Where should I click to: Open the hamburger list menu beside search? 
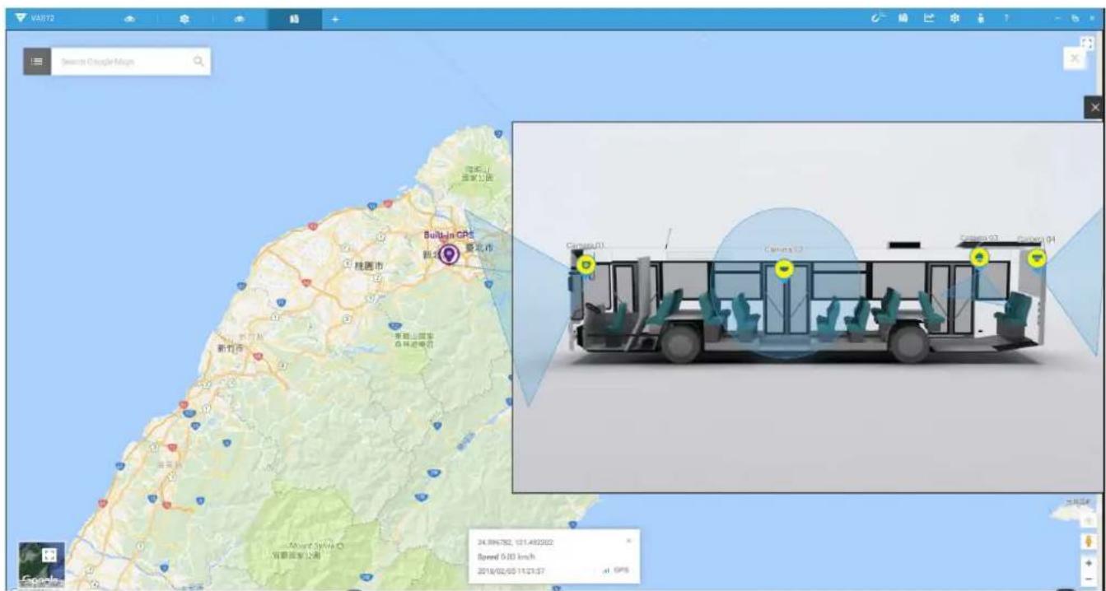(37, 62)
